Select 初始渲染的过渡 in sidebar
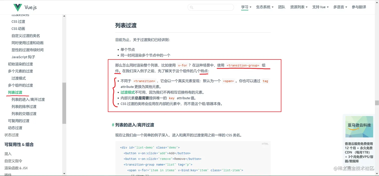This screenshot has height=176, width=379. coord(20,64)
